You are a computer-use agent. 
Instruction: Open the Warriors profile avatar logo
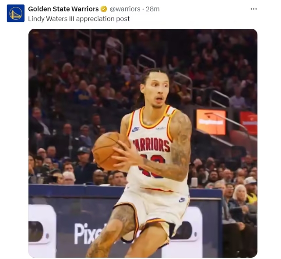16,13
